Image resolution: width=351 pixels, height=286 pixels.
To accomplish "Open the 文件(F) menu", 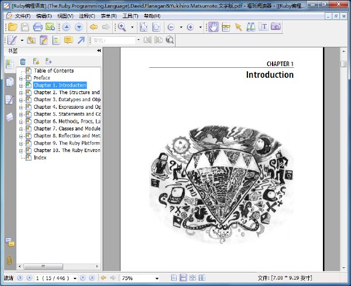I will pyautogui.click(x=23, y=16).
